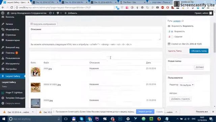Open the Windows Start button
The image size is (216, 122).
4,119
